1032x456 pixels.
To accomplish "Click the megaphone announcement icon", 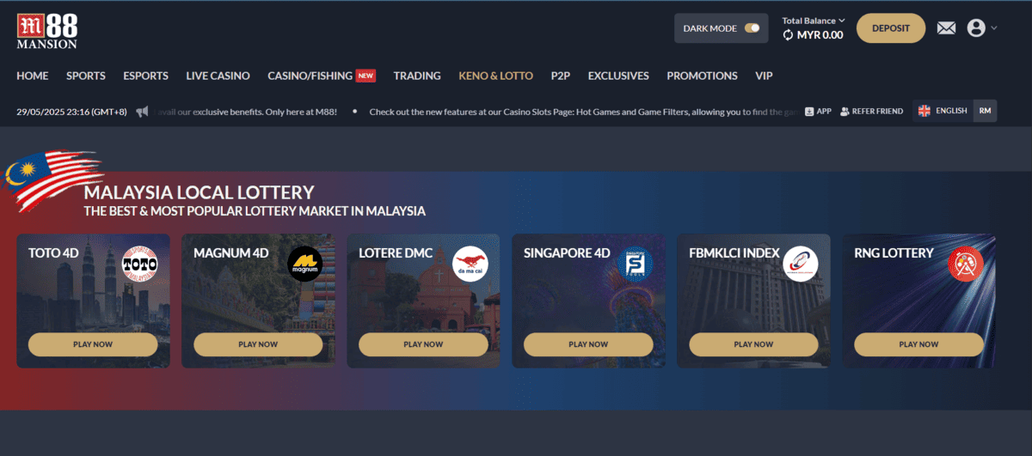I will [142, 112].
